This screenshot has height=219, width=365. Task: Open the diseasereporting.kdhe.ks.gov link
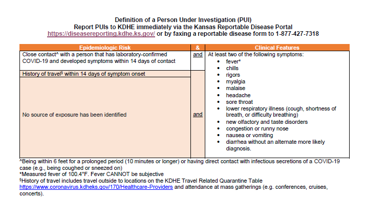coord(101,34)
